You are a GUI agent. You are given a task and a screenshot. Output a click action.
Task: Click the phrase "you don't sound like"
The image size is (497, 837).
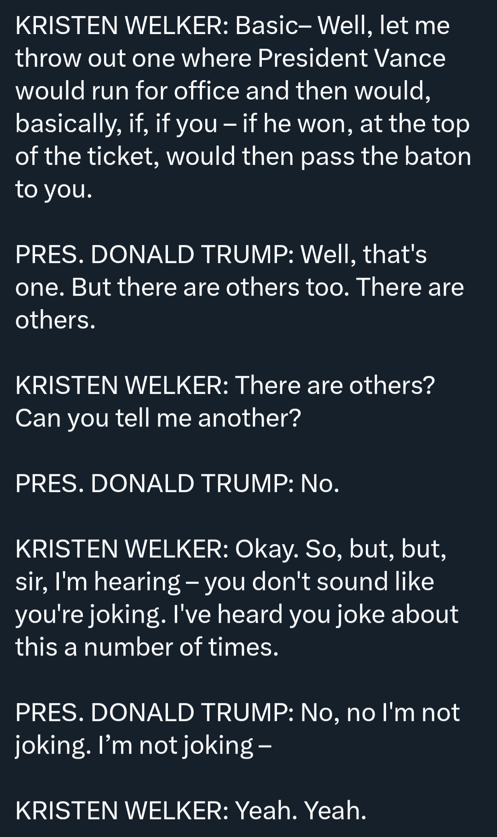[x=319, y=582]
